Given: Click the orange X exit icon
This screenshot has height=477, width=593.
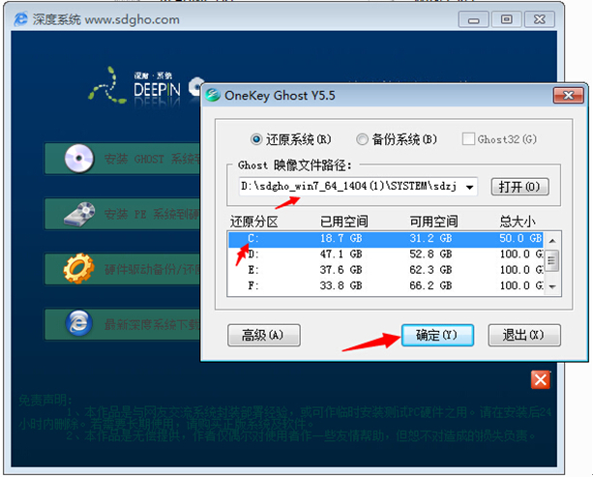Looking at the screenshot, I should (541, 379).
